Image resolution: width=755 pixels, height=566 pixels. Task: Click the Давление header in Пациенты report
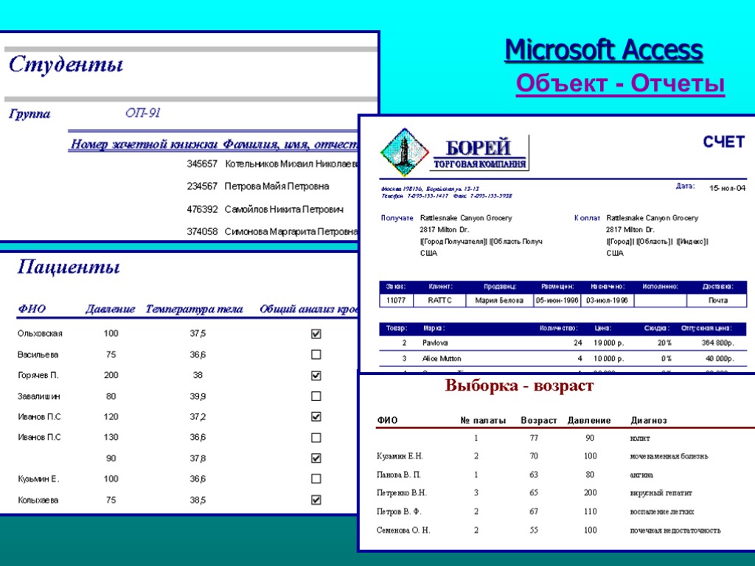[111, 309]
